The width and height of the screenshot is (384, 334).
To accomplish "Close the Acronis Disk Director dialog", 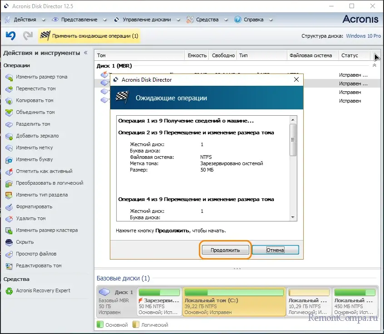I will click(296, 79).
